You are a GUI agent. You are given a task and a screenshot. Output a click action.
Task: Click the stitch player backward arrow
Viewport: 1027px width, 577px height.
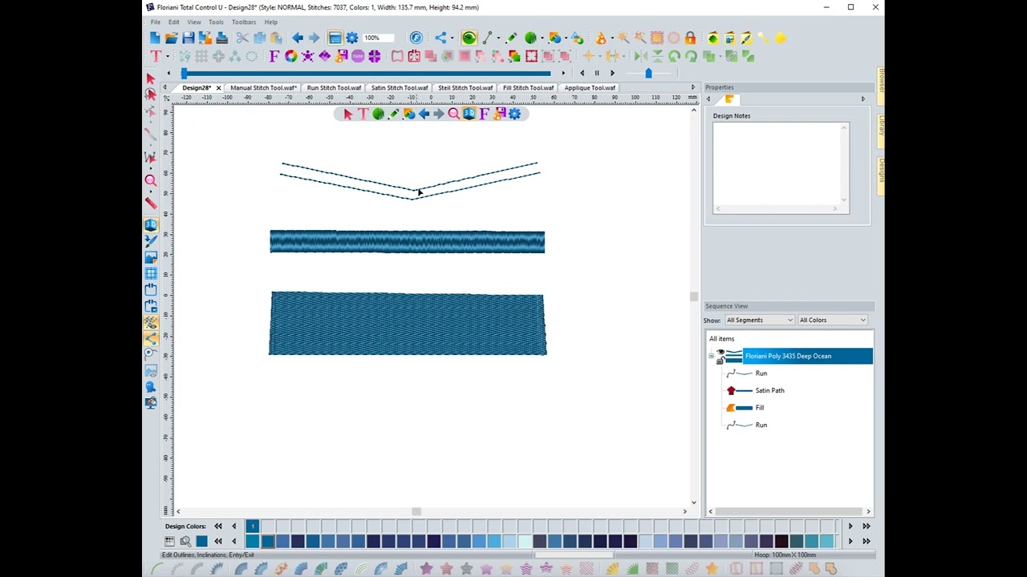(582, 74)
